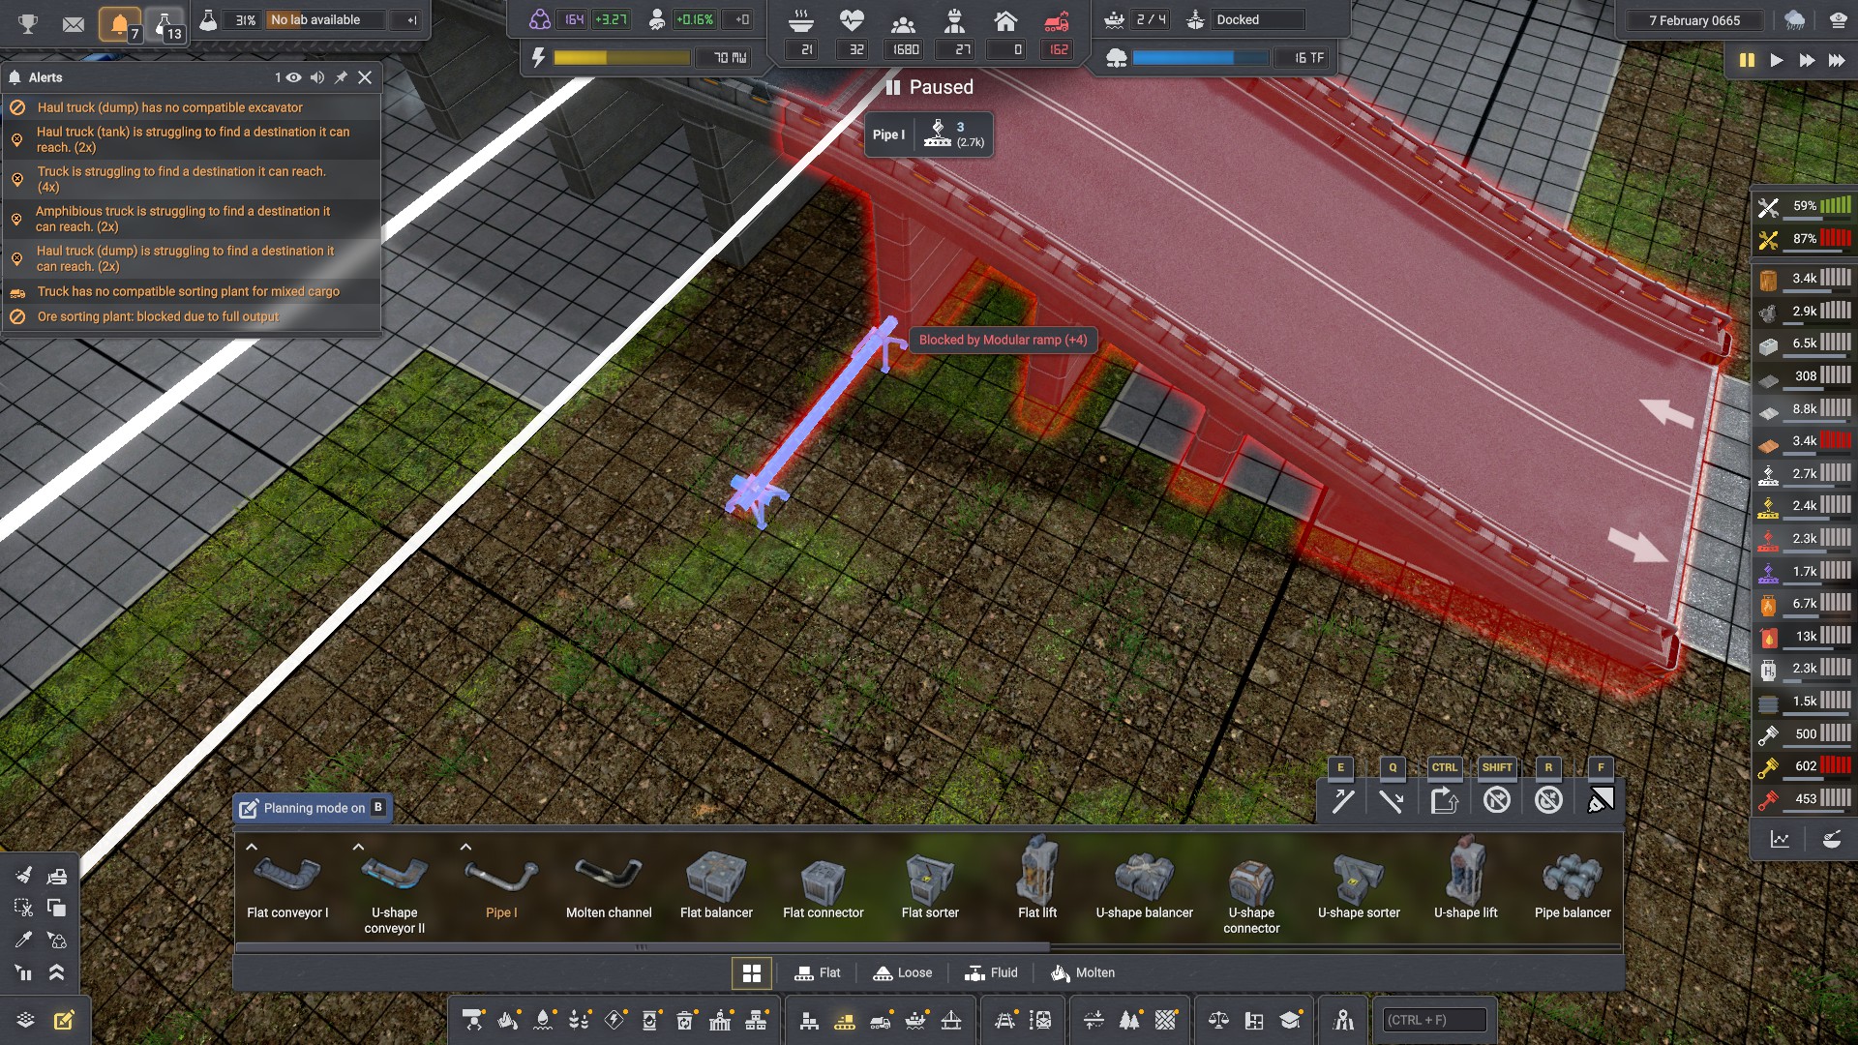Open the alerts bell with badge 7
Image resolution: width=1858 pixels, height=1045 pixels.
point(120,24)
